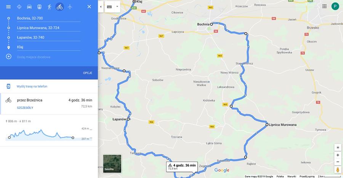Image resolution: width=343 pixels, height=178 pixels.
Task: Edit the Łapanów, 32-740 waypoint field
Action: [48, 38]
